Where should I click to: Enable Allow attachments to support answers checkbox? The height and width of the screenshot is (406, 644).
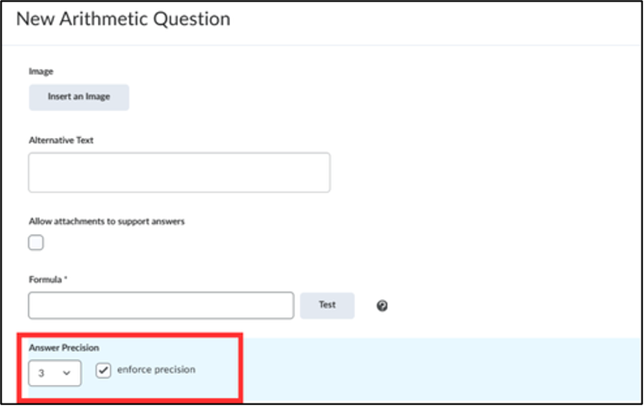[x=36, y=243]
